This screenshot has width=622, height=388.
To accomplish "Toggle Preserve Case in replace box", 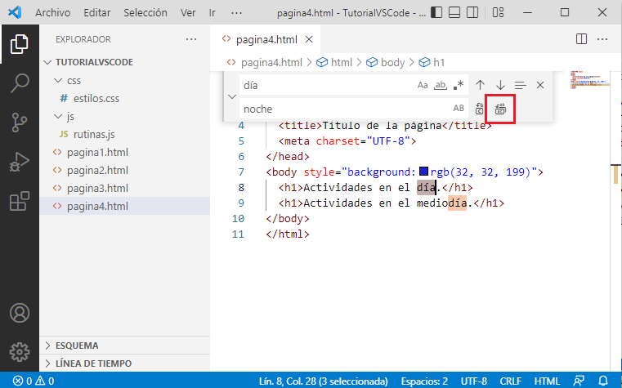I will tap(459, 108).
